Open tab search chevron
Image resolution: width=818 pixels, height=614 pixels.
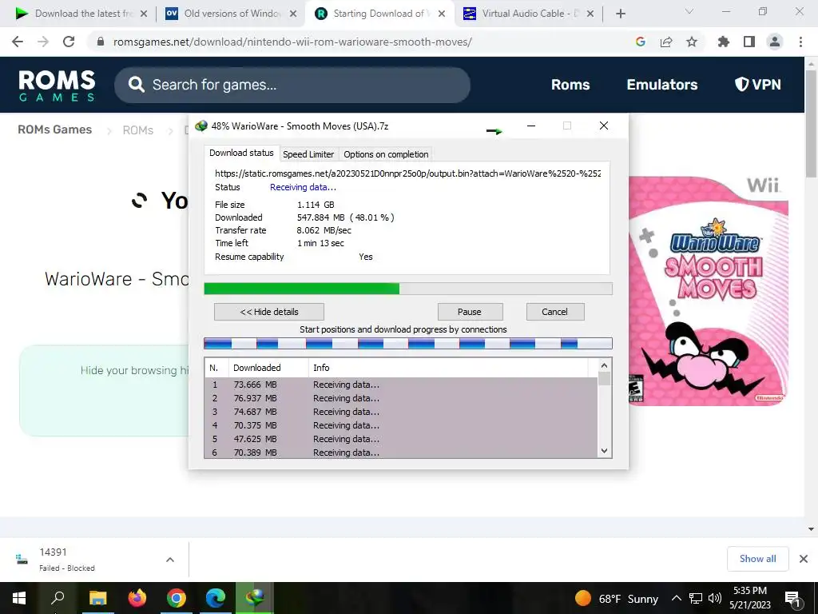pos(689,11)
